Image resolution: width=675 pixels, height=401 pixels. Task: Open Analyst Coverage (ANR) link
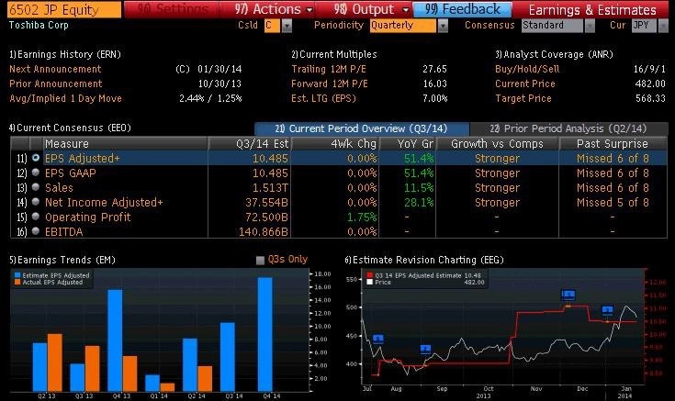[x=554, y=54]
